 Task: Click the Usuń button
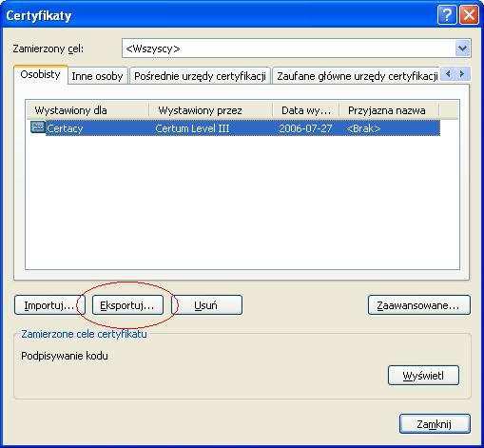click(x=206, y=305)
